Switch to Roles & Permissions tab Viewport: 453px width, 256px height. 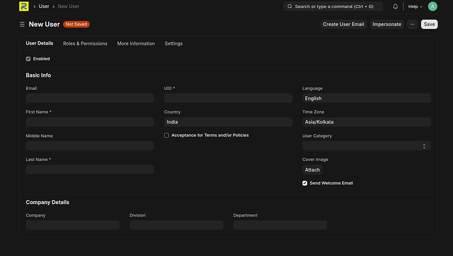(85, 43)
